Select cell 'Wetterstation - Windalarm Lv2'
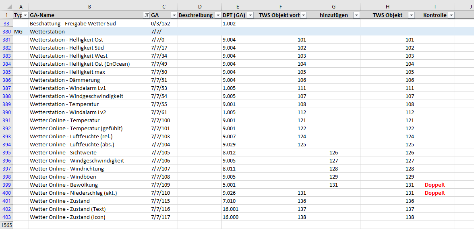This screenshot has height=229, width=474. pos(89,112)
